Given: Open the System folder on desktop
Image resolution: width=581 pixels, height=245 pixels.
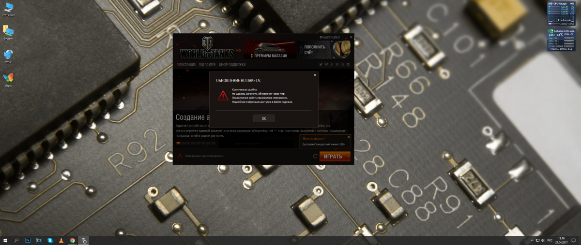Looking at the screenshot, I should (x=8, y=32).
